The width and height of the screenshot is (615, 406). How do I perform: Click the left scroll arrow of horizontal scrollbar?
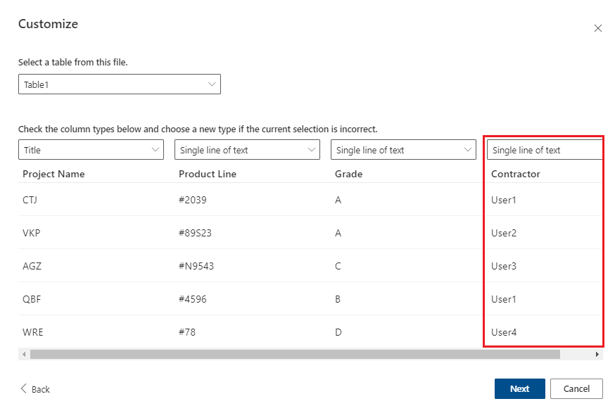click(24, 355)
